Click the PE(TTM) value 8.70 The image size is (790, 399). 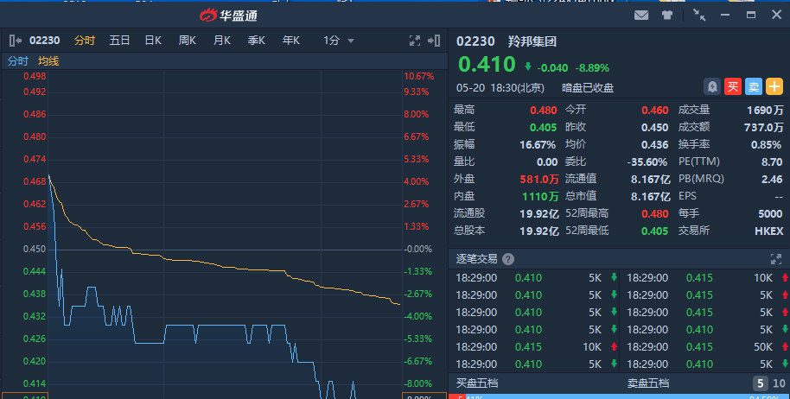pyautogui.click(x=772, y=162)
